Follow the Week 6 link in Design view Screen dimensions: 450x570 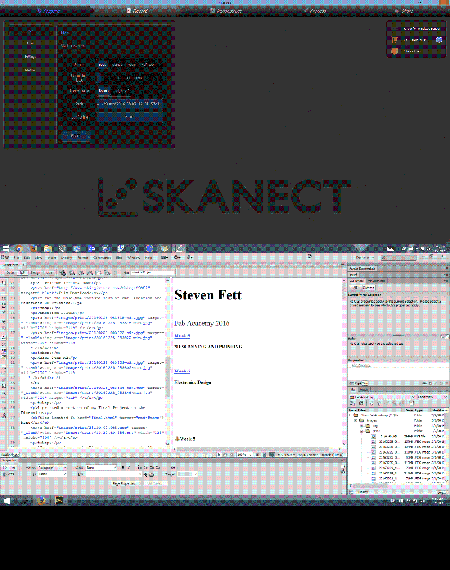pos(182,371)
